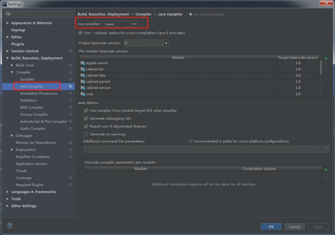This screenshot has width=335, height=235.
Task: Expand the Build Tools node
Action: coord(12,65)
